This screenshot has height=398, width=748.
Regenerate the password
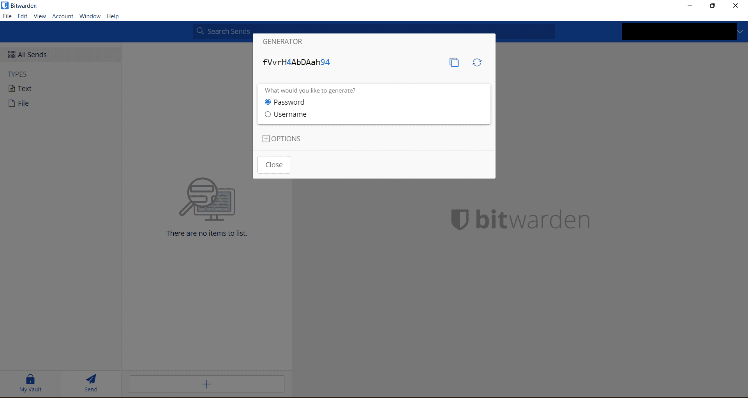(x=477, y=62)
